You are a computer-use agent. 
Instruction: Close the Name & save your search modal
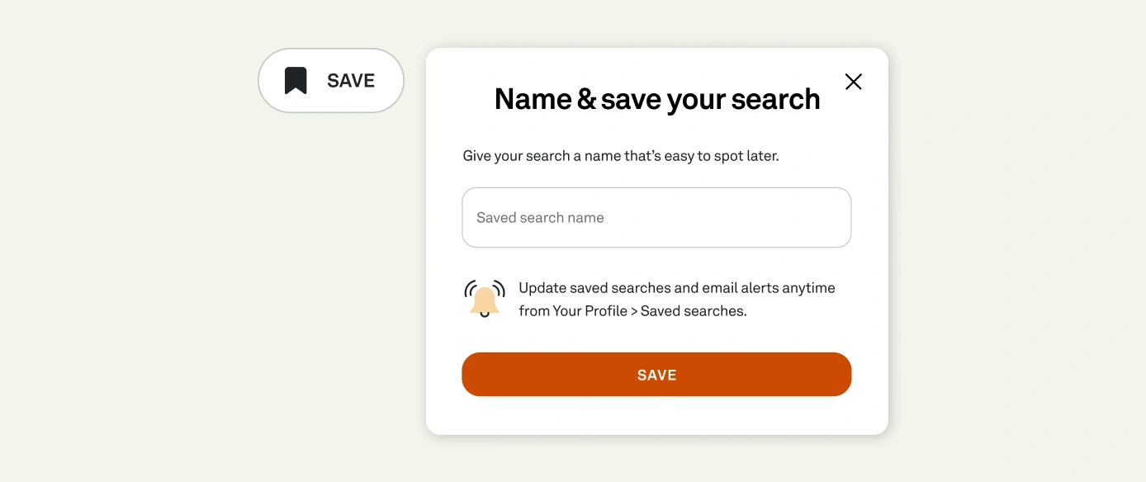click(853, 82)
